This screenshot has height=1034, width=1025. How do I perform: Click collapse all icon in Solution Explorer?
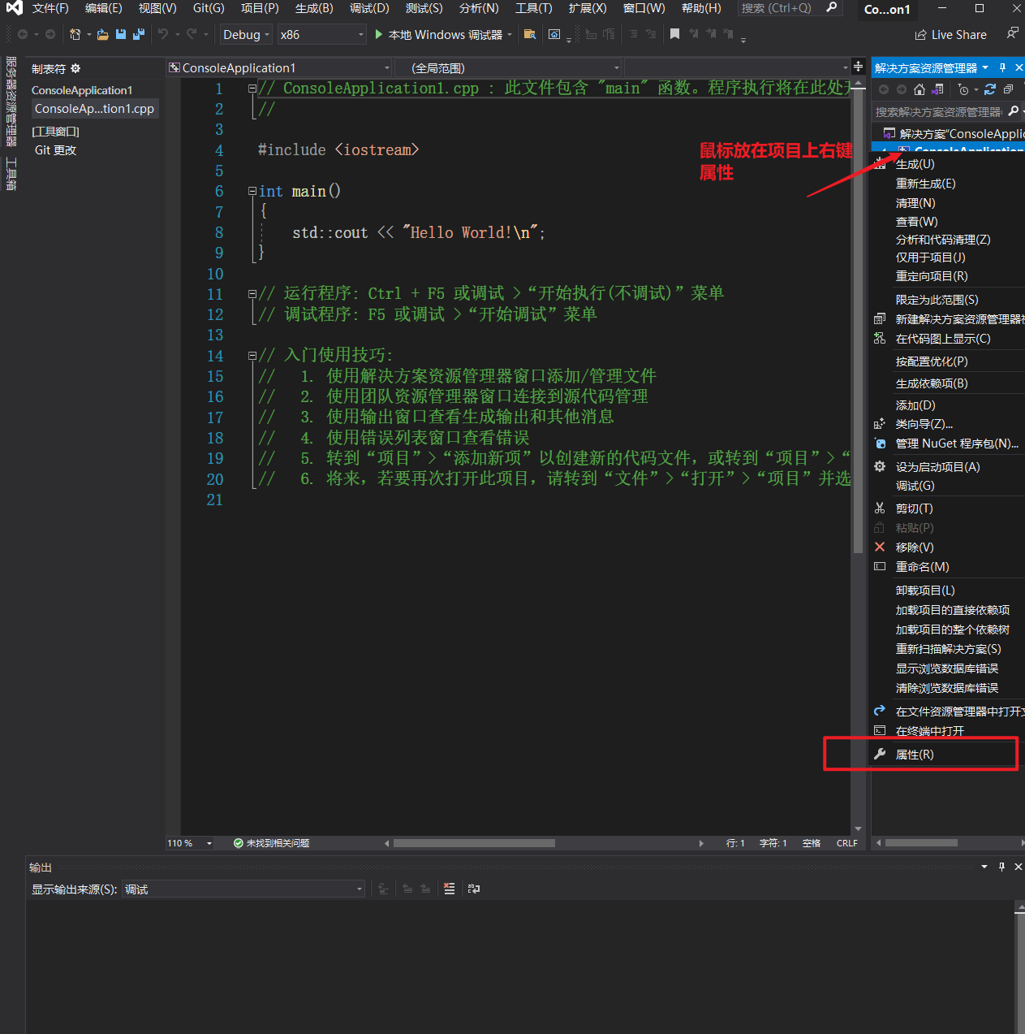coord(1009,89)
